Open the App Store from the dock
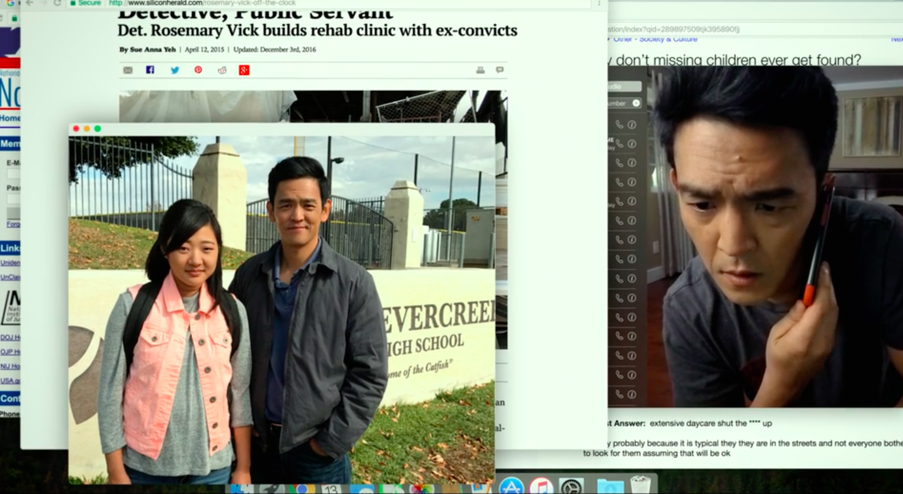 pyautogui.click(x=511, y=487)
